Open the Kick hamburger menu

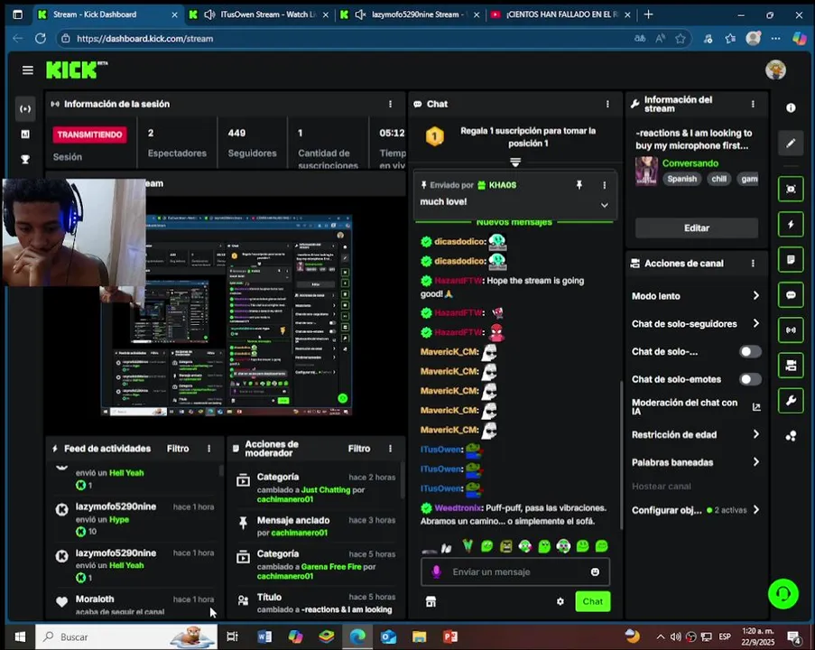click(x=28, y=70)
